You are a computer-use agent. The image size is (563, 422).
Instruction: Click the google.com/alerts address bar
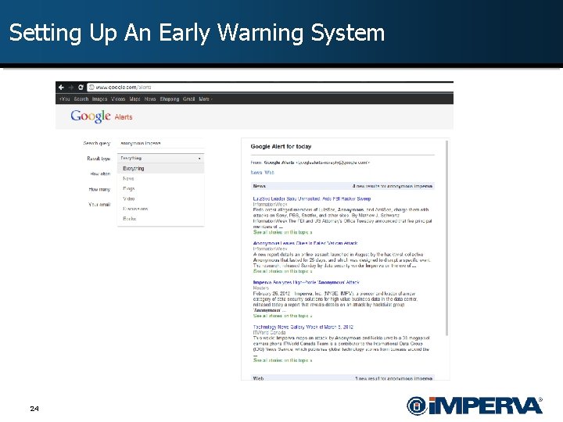coord(270,88)
